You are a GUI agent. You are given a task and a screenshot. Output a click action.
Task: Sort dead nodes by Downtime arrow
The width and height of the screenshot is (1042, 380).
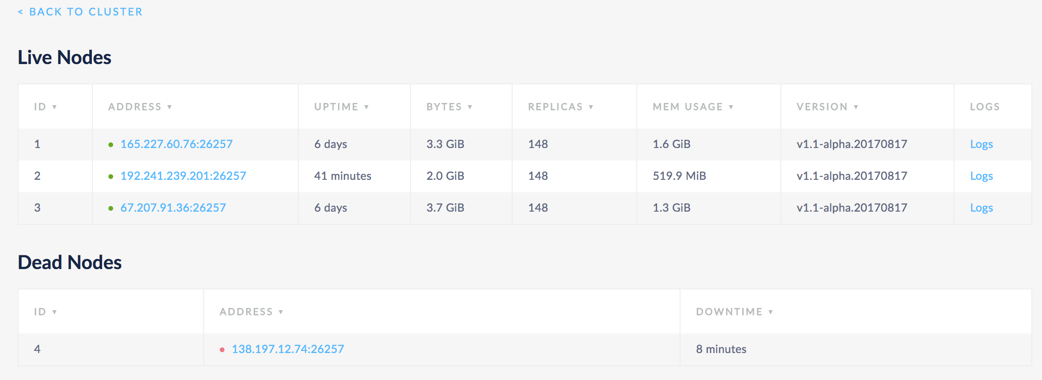click(x=771, y=312)
